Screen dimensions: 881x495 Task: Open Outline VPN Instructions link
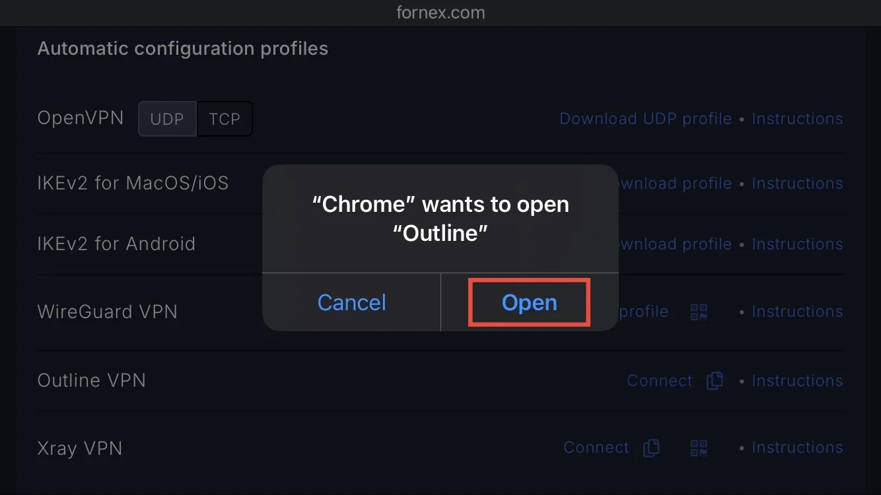point(797,381)
